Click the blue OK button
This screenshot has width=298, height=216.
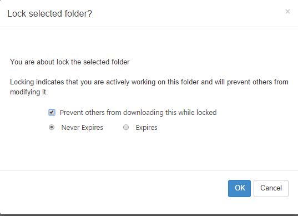[x=239, y=188]
